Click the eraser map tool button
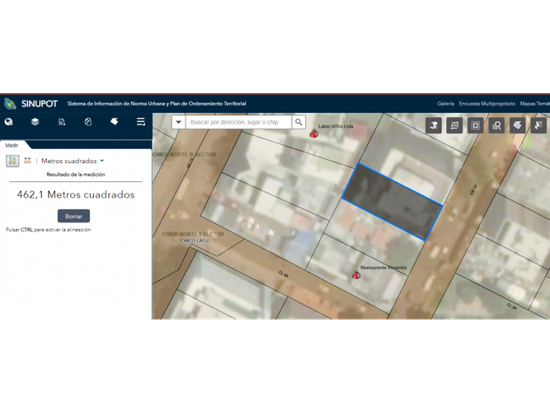The image size is (550, 412). click(x=517, y=125)
